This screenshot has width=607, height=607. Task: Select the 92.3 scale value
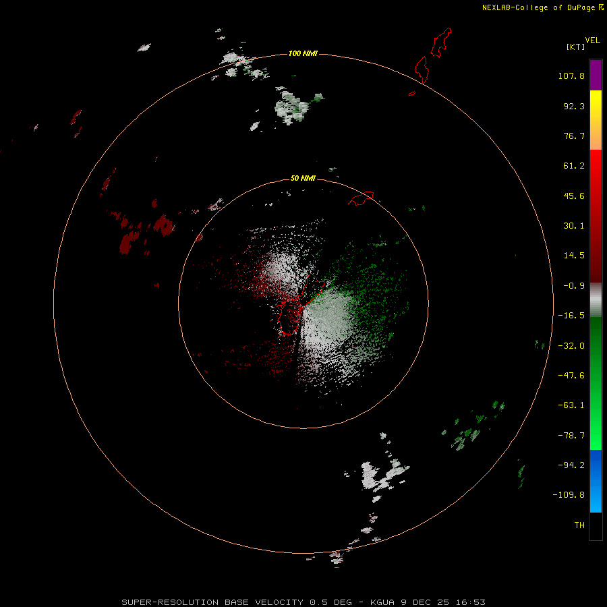click(x=574, y=106)
